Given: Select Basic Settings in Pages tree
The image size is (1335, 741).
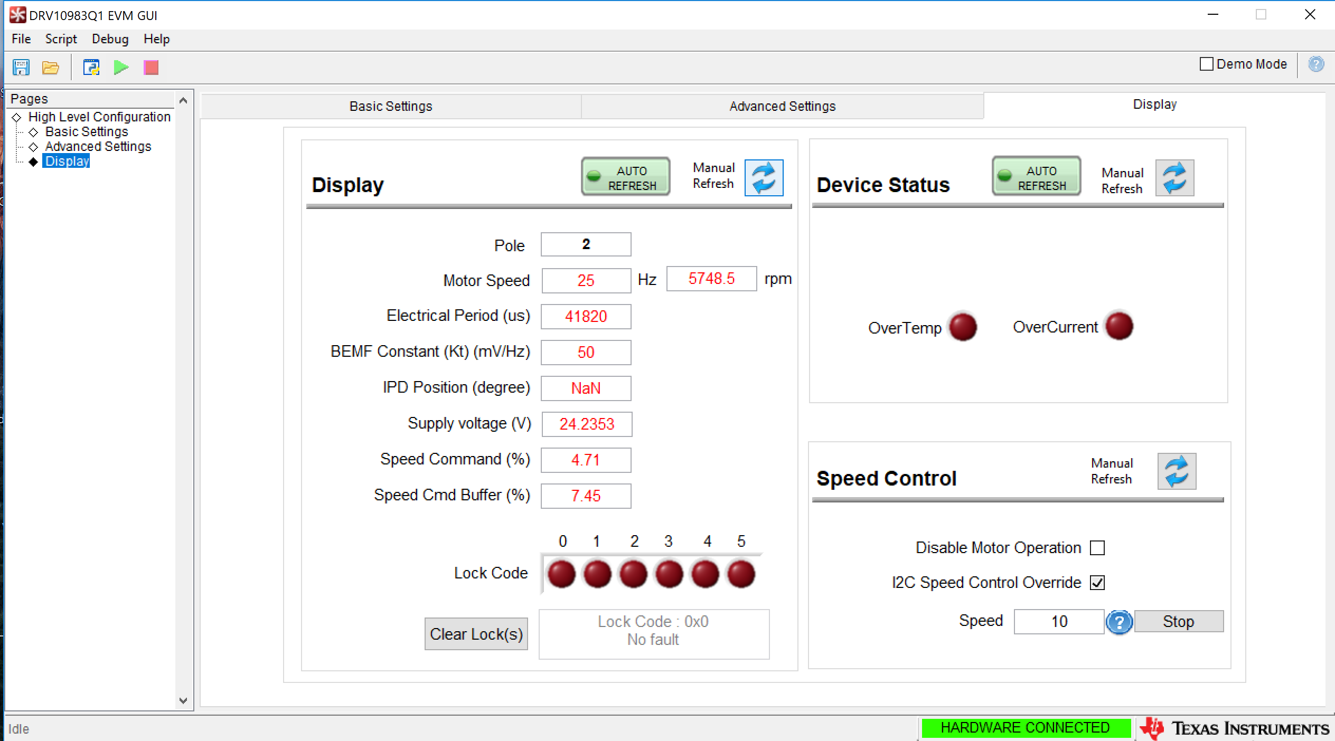Looking at the screenshot, I should 87,131.
